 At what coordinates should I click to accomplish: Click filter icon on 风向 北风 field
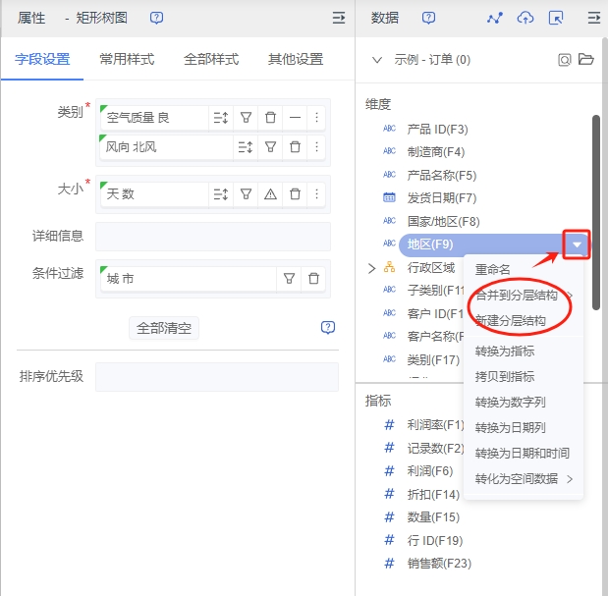(269, 147)
